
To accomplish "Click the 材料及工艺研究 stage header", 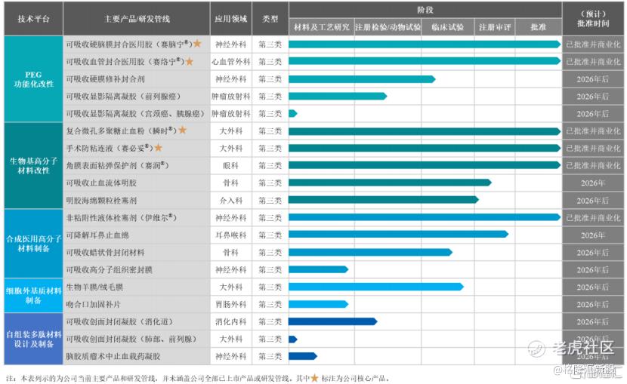I will 322,27.
